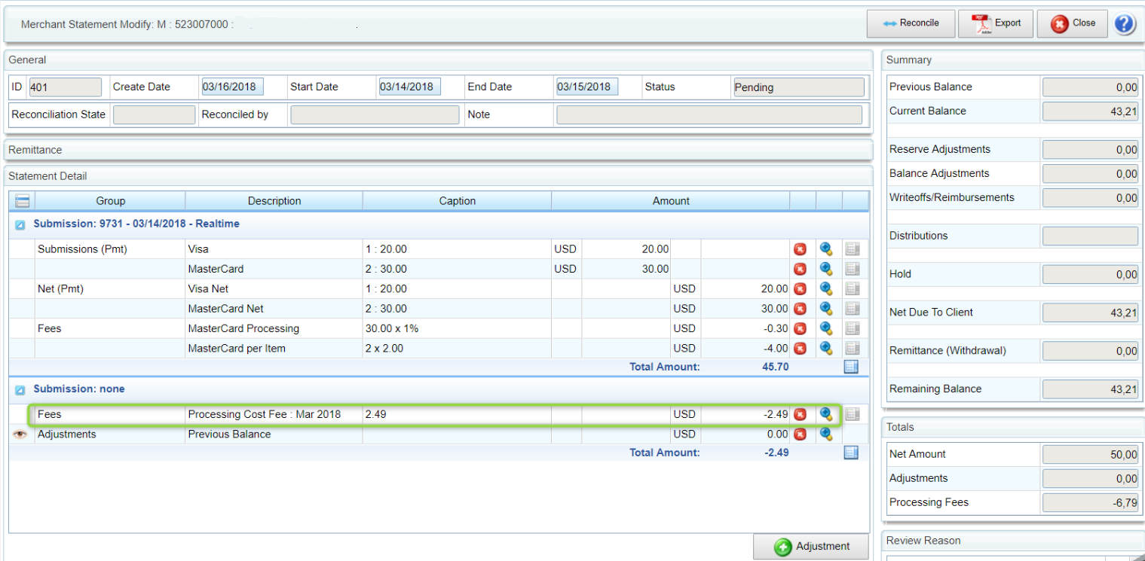The width and height of the screenshot is (1145, 561).
Task: Sort by the Group column header
Action: [x=110, y=201]
